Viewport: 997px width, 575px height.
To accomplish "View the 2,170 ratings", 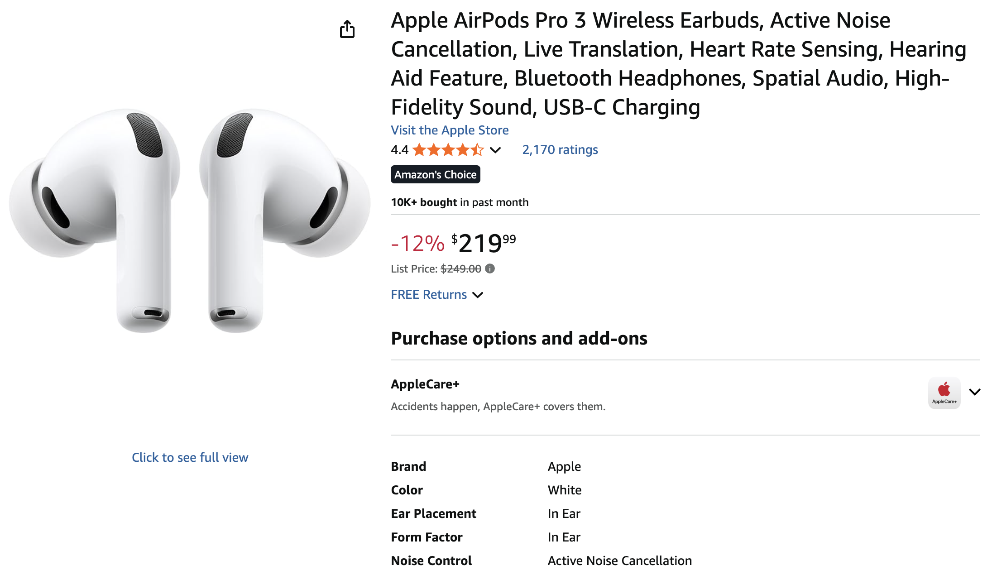I will click(x=560, y=149).
